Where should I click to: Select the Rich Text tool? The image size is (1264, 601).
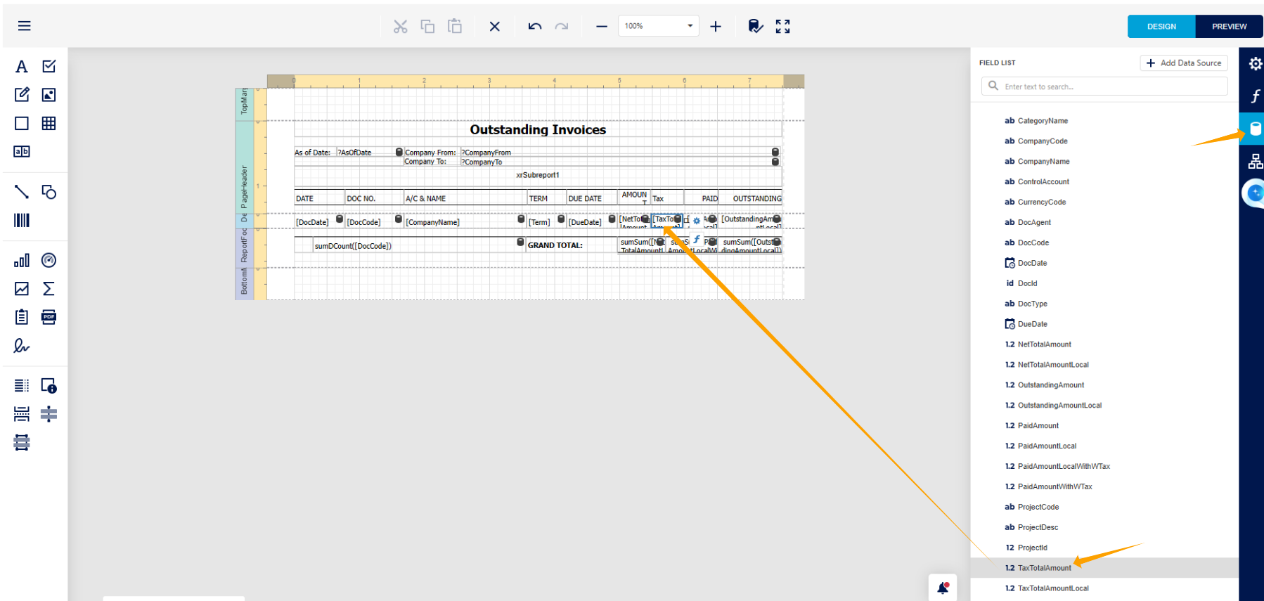22,94
